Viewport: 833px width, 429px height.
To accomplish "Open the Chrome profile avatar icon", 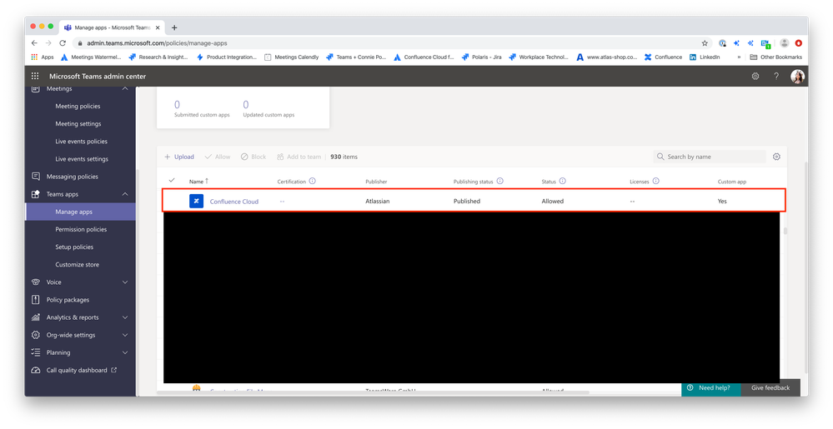I will pos(784,43).
